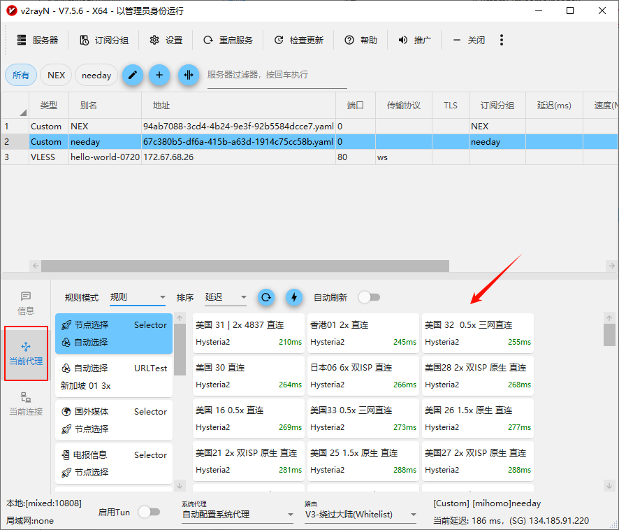This screenshot has width=619, height=530.
Task: Toggle the 自动刷新 switch
Action: click(369, 297)
